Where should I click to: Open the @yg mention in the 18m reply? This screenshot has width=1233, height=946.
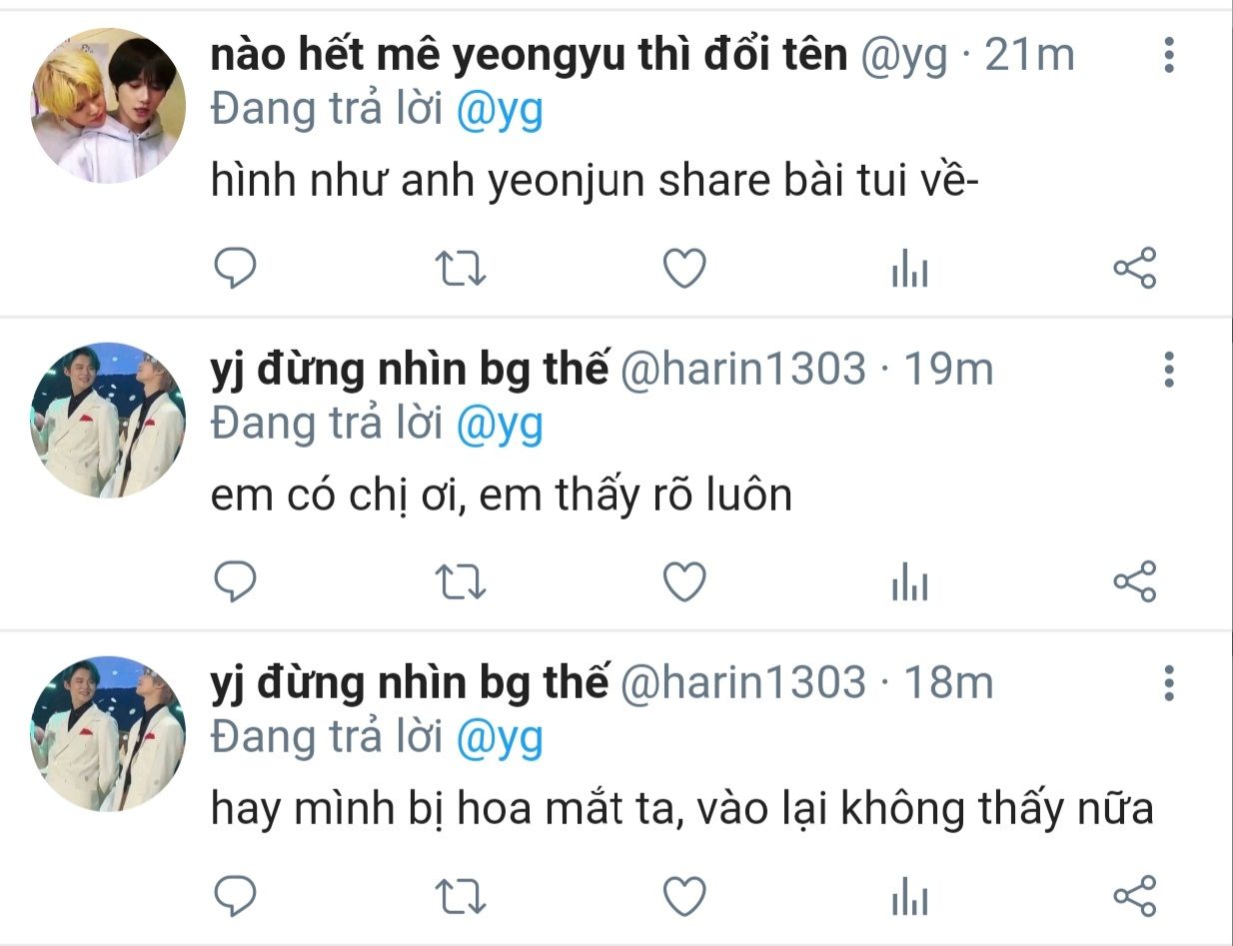tap(500, 739)
